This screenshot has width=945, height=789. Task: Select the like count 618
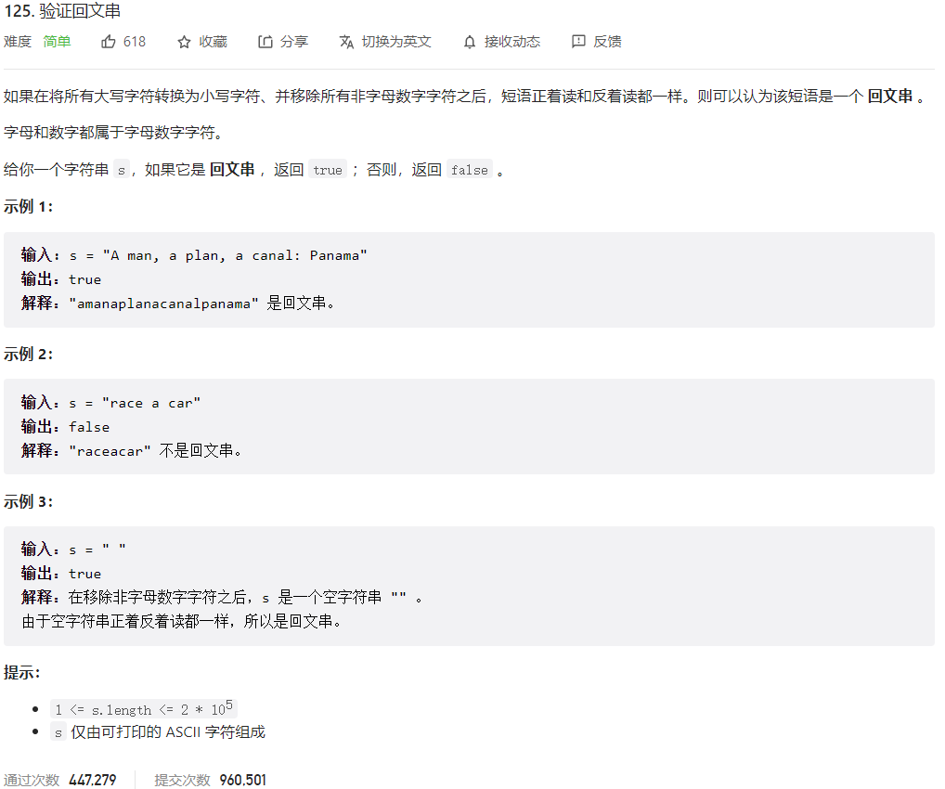(x=134, y=41)
